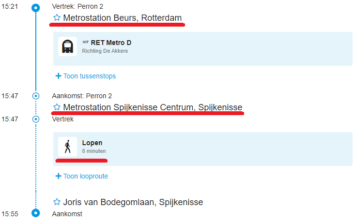Click Richting De Akkers direction text
The height and width of the screenshot is (223, 353).
point(105,51)
